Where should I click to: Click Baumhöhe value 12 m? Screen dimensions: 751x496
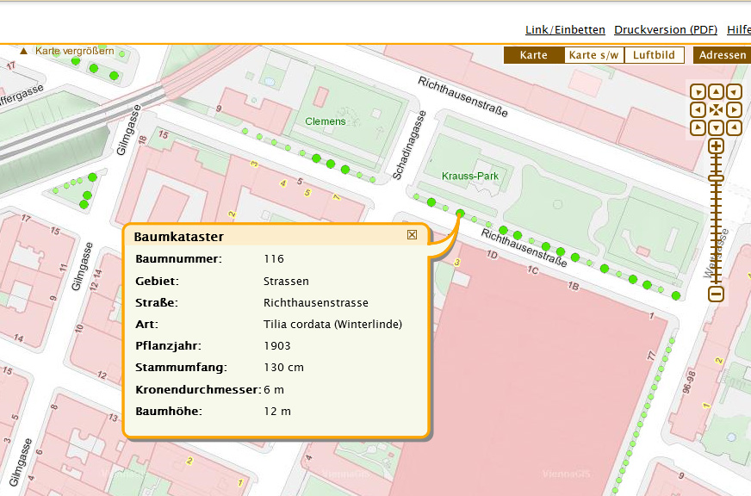coord(277,412)
